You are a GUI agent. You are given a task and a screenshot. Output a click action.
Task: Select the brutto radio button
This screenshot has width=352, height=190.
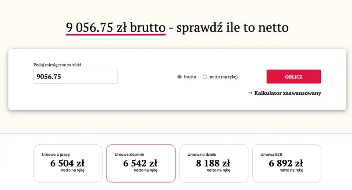click(180, 77)
